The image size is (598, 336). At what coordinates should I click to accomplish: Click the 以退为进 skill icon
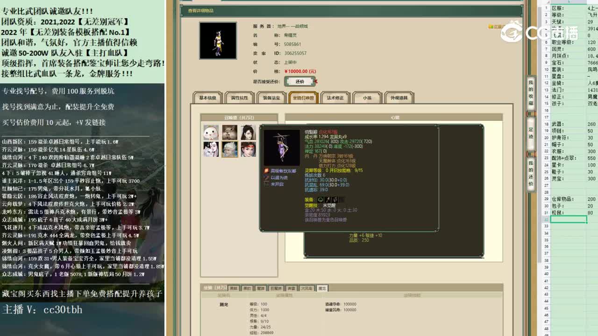click(266, 177)
